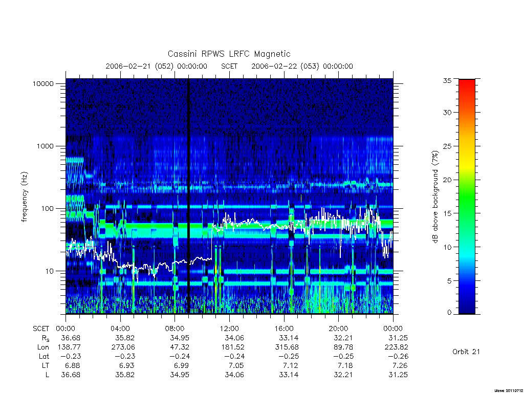Click the 12:00 SCET time label
This screenshot has width=524, height=393.
[230, 329]
